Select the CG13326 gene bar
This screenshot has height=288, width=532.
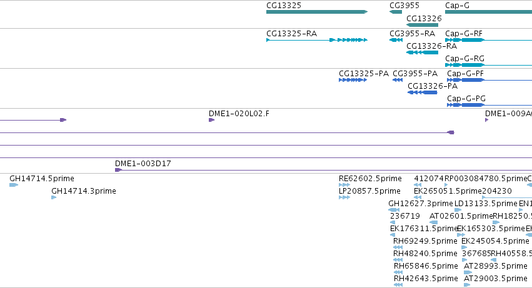tap(422, 25)
